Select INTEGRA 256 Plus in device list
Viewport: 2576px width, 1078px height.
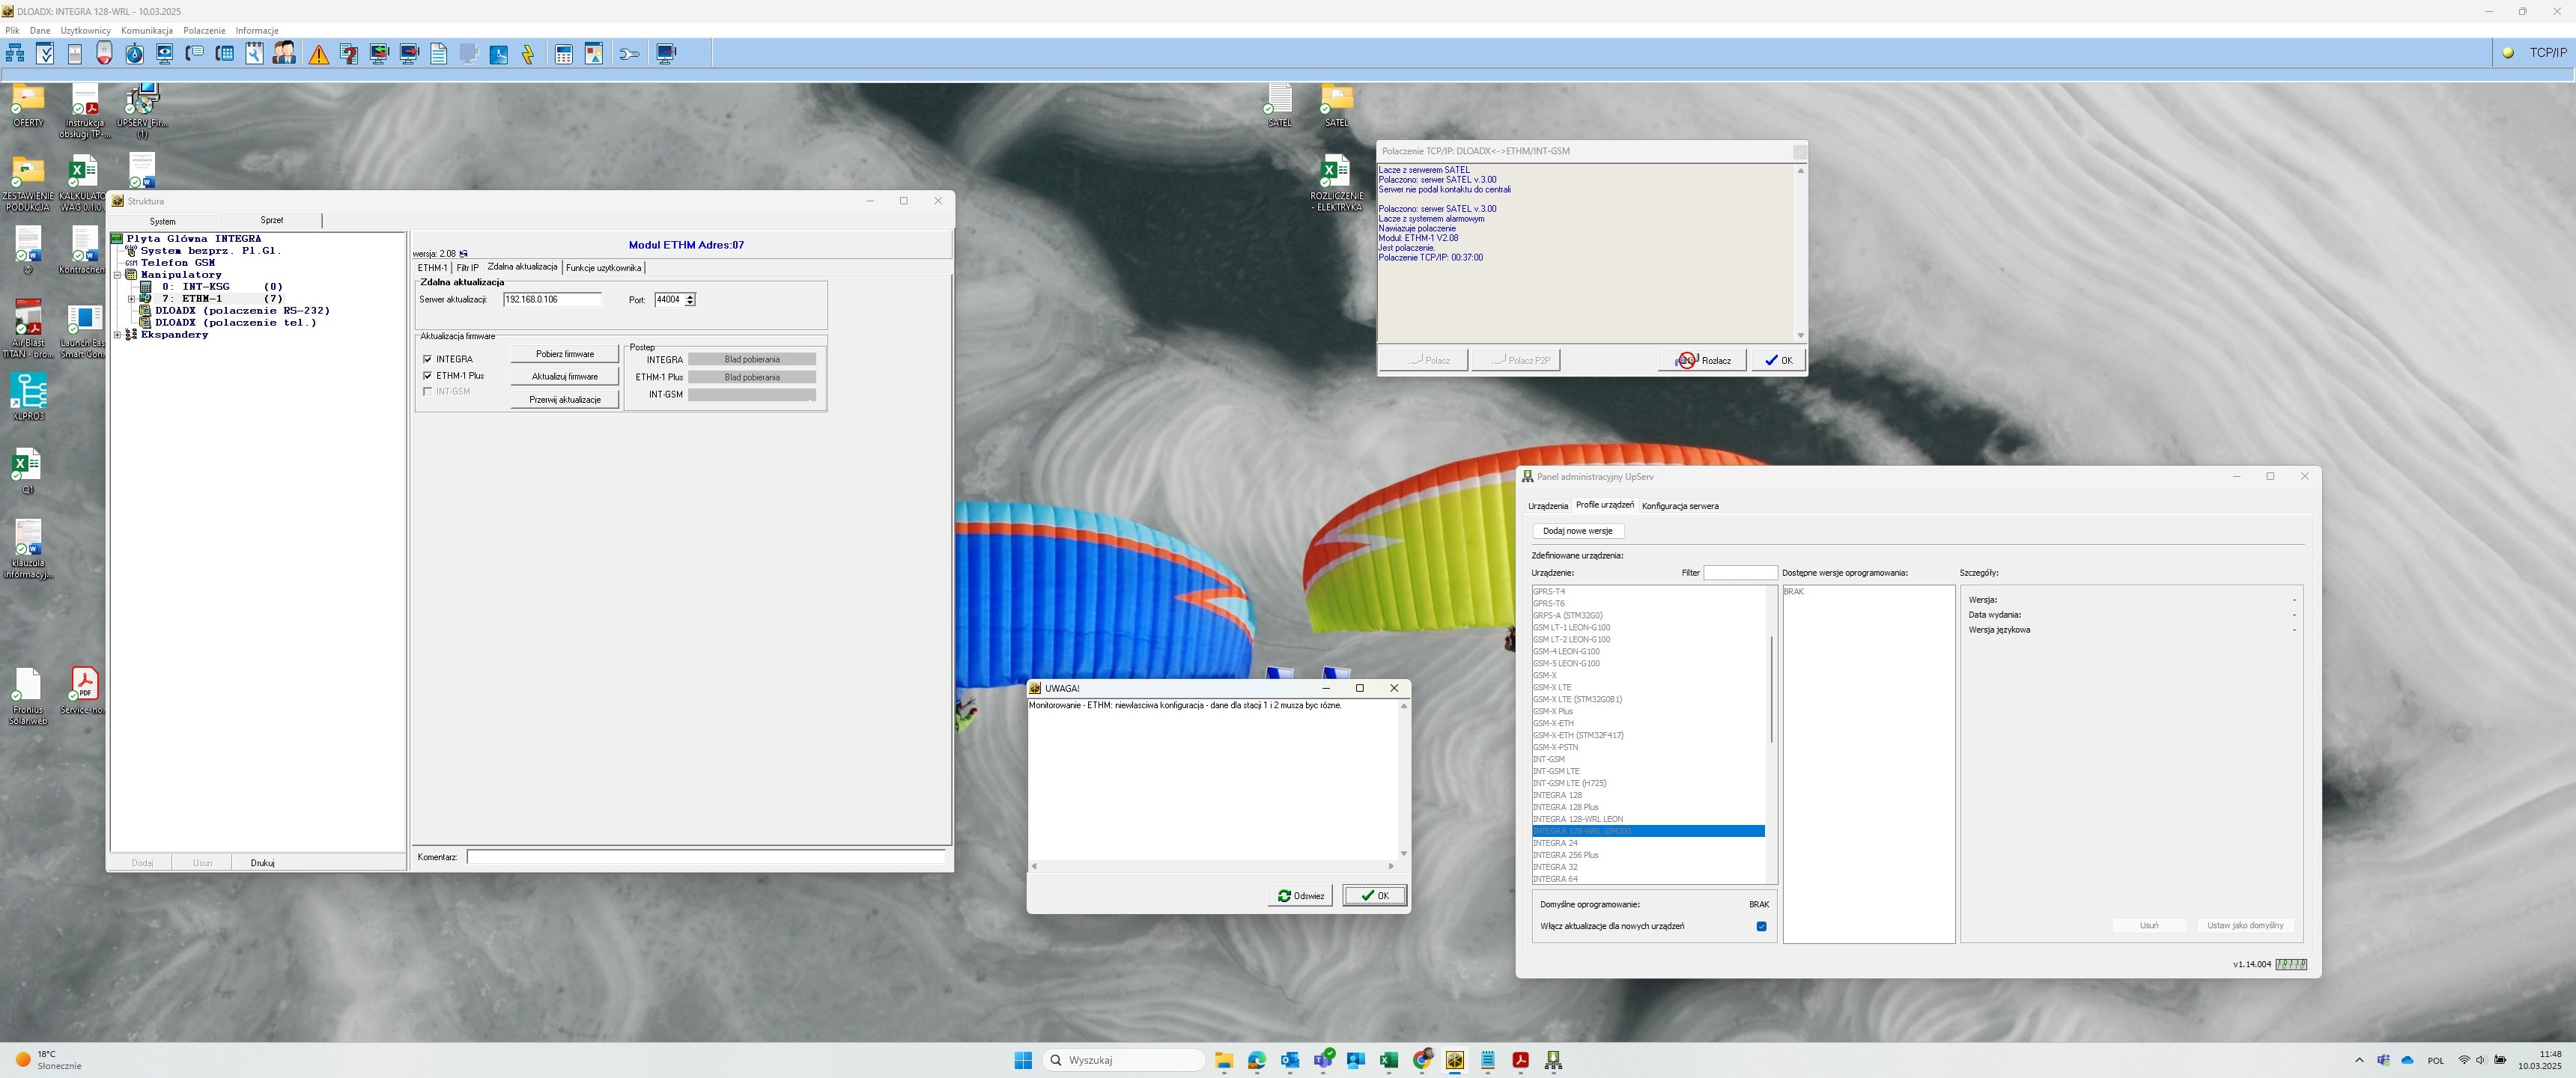[1648, 855]
